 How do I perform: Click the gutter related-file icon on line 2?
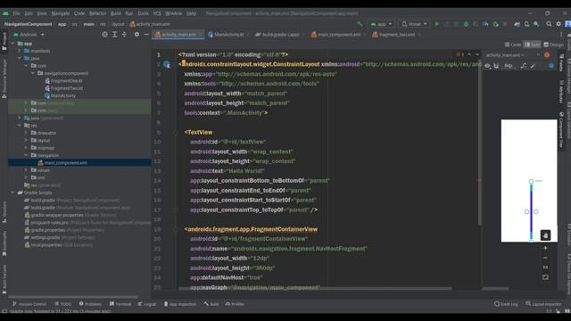tap(167, 64)
